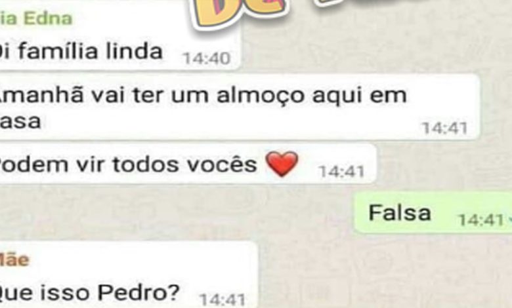This screenshot has width=512, height=308.
Task: Click the word 'Pedro?' in the message
Action: click(139, 292)
